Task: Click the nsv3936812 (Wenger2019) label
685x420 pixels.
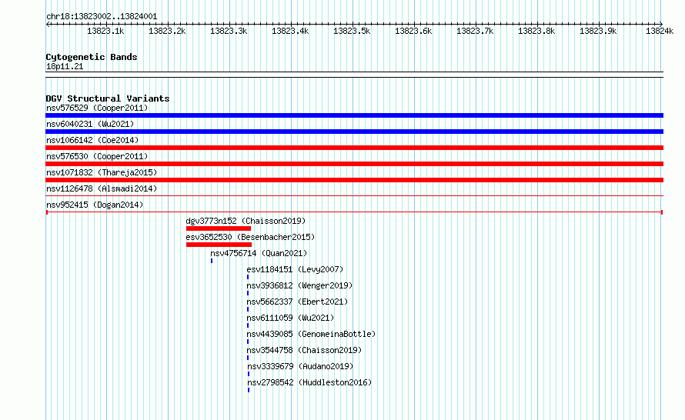Action: (299, 285)
